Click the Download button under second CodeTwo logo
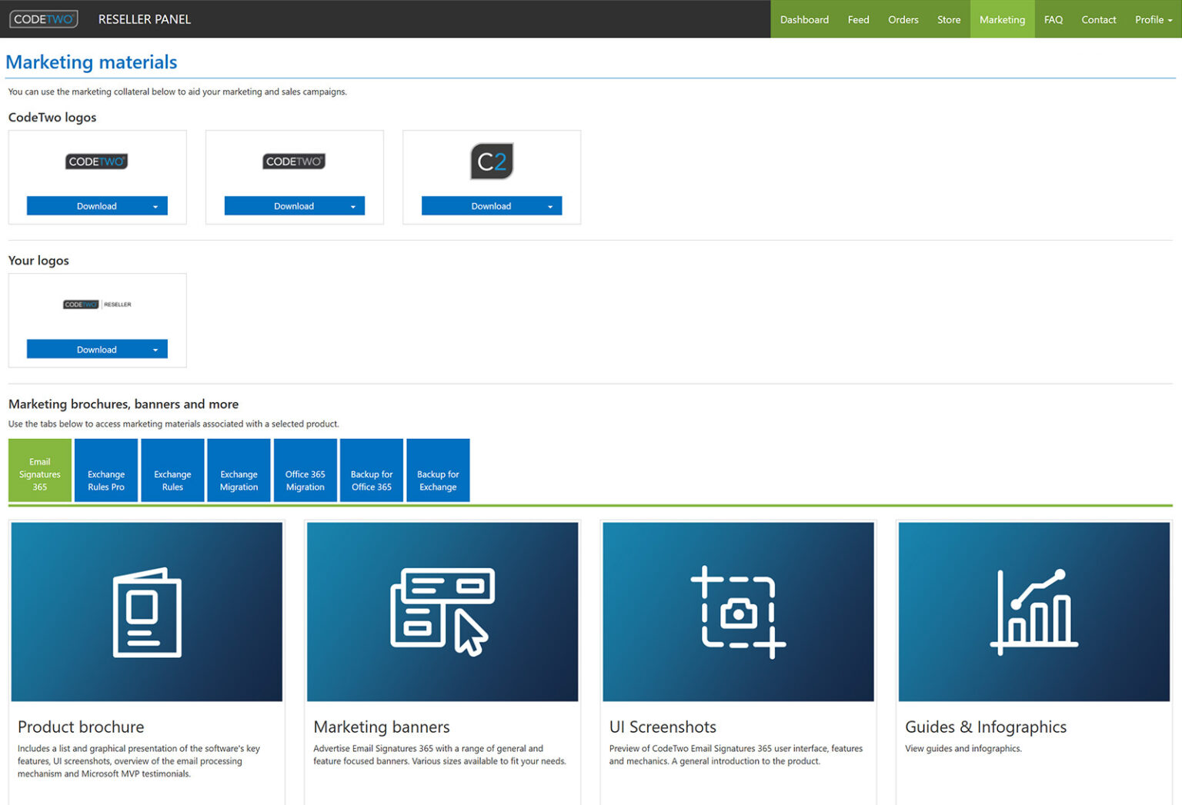 (294, 206)
